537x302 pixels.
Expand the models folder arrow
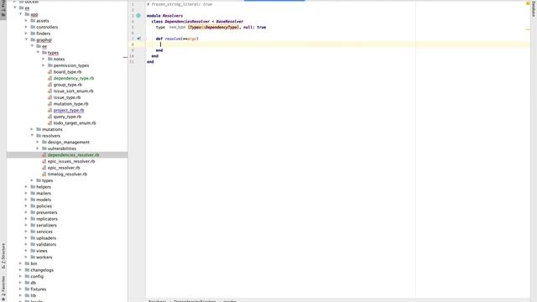tap(26, 200)
